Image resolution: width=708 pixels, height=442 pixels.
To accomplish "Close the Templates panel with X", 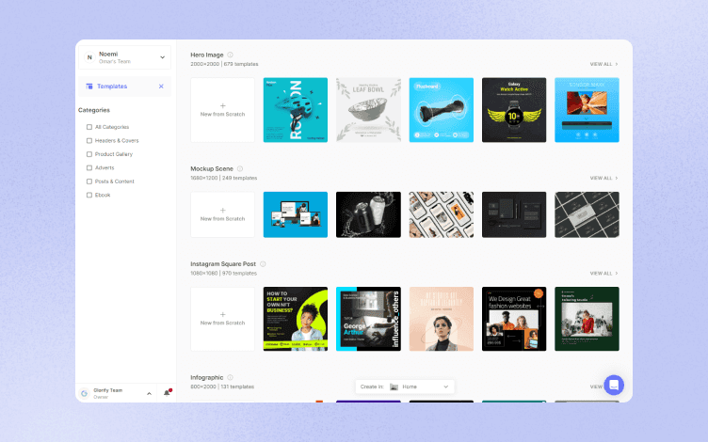I will [x=161, y=87].
